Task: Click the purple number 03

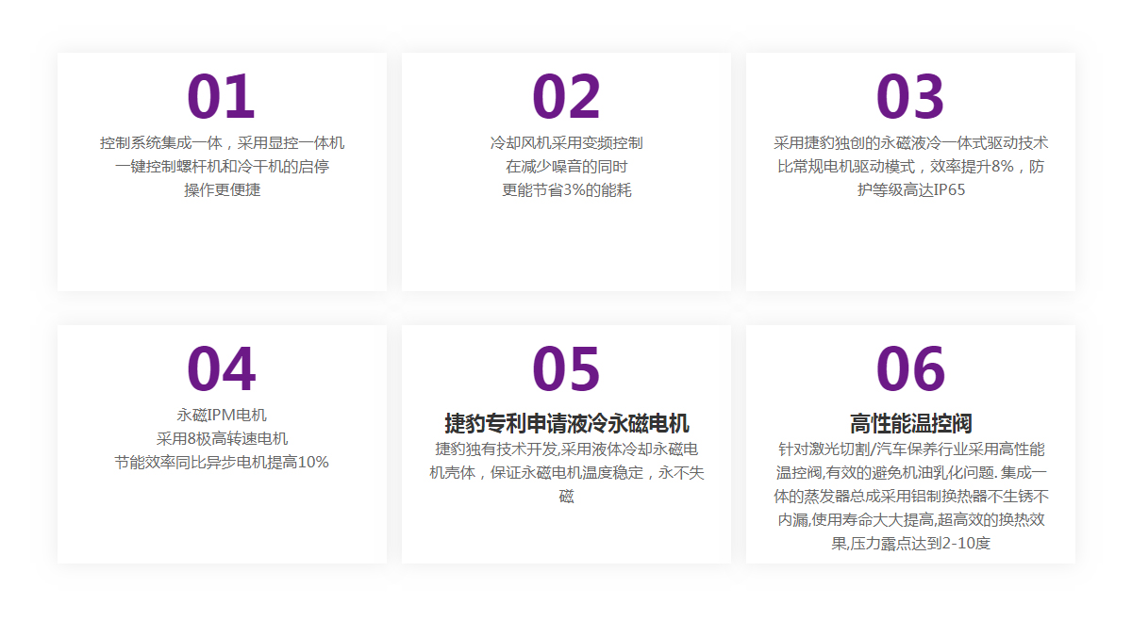Action: pyautogui.click(x=910, y=98)
